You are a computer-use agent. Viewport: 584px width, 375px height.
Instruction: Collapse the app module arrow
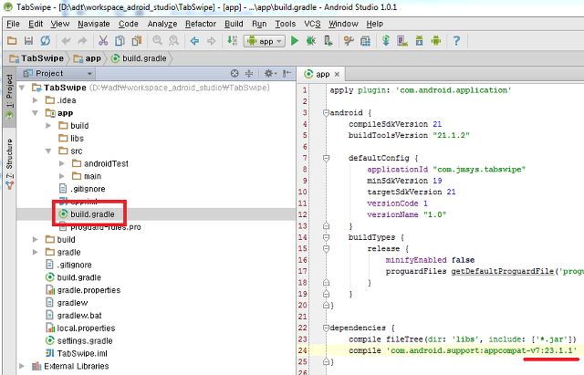[x=36, y=113]
